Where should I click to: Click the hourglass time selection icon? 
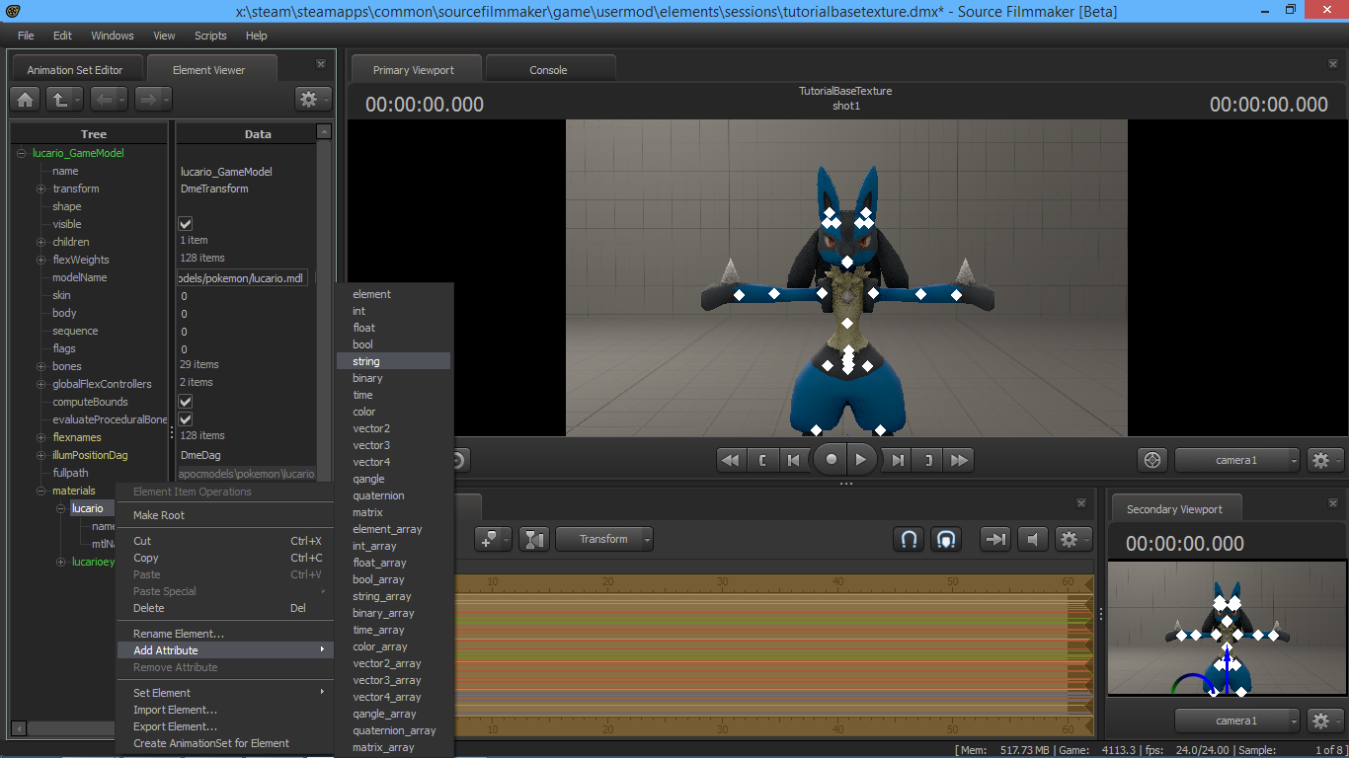pyautogui.click(x=534, y=539)
